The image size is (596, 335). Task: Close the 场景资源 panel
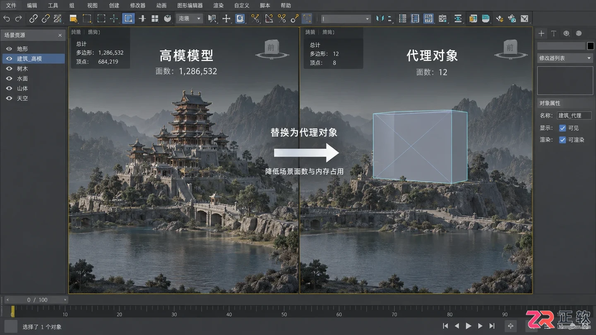pyautogui.click(x=60, y=36)
